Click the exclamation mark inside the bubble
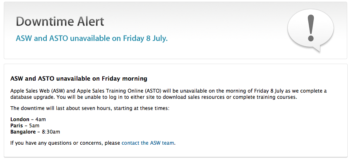The image size is (351, 160). [x=311, y=28]
